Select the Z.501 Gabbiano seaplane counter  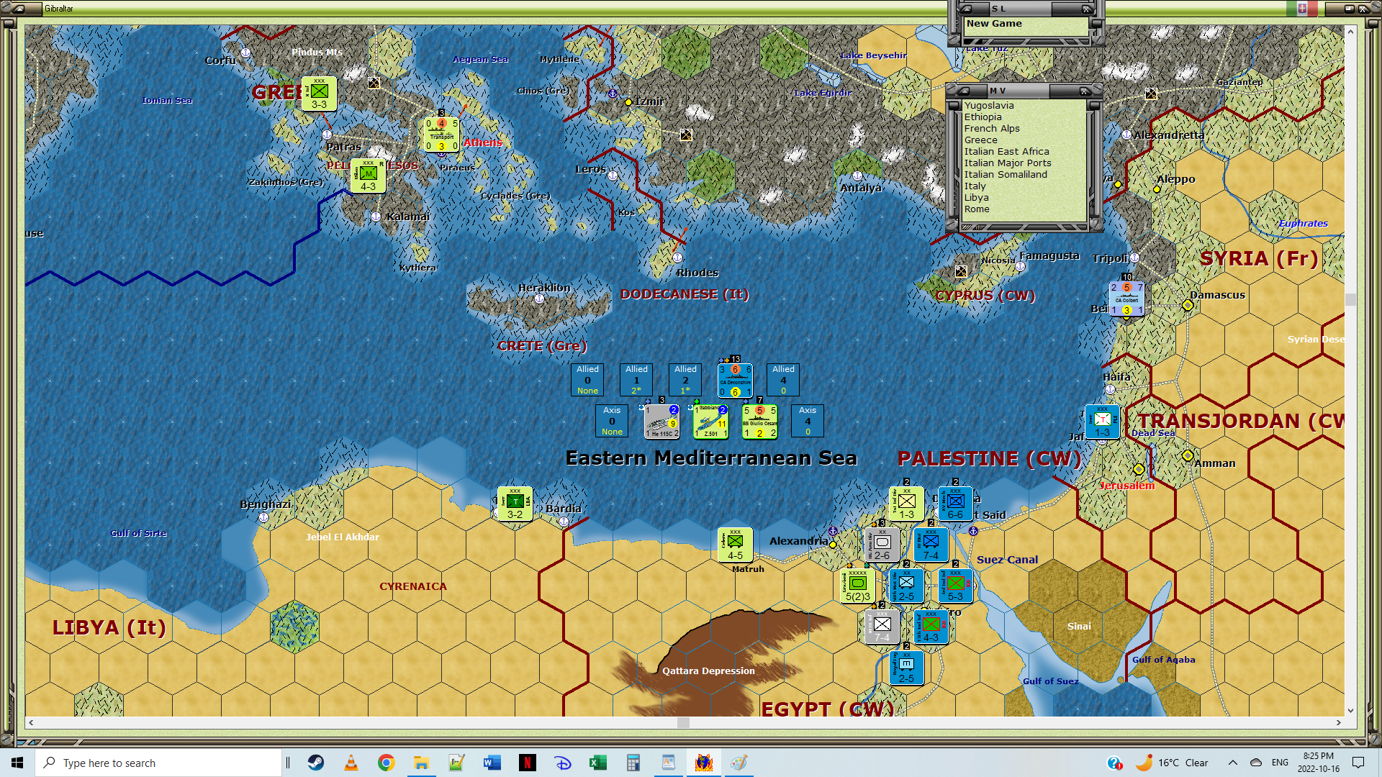tap(710, 422)
